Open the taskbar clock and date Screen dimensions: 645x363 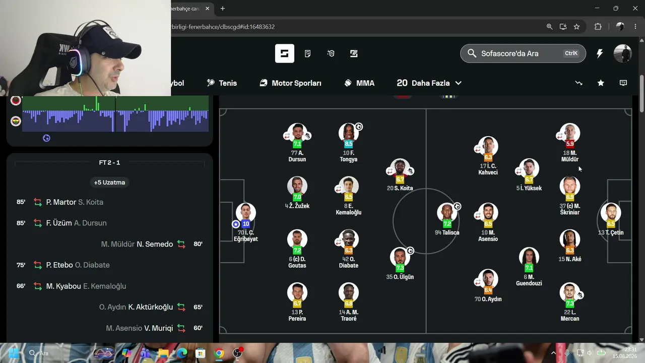(624, 353)
